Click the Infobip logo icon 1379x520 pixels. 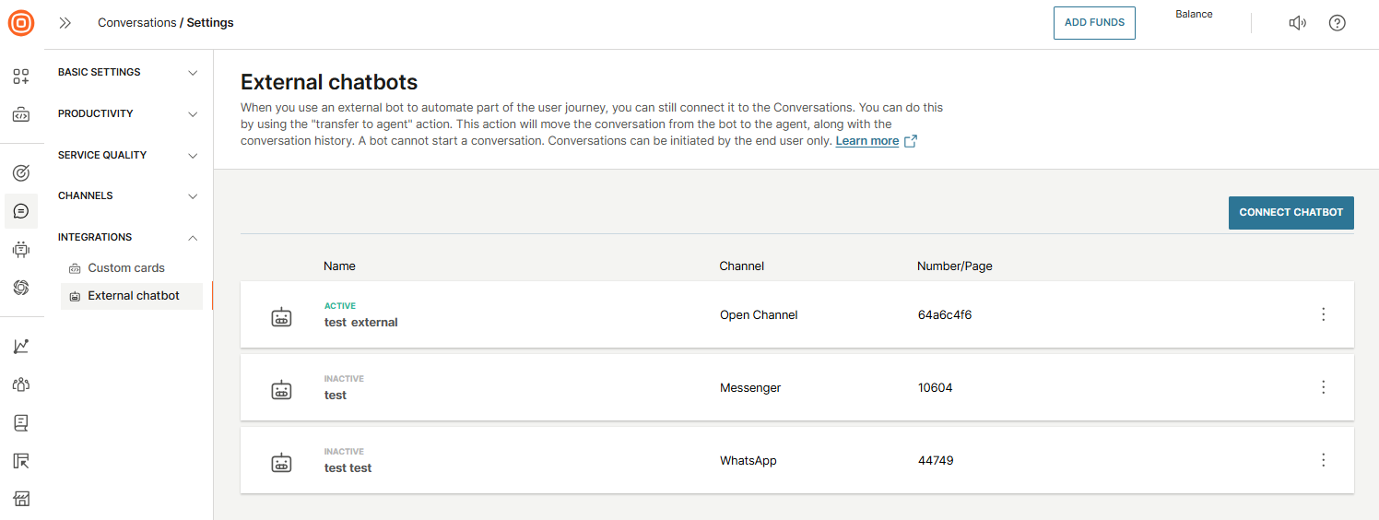[x=21, y=23]
